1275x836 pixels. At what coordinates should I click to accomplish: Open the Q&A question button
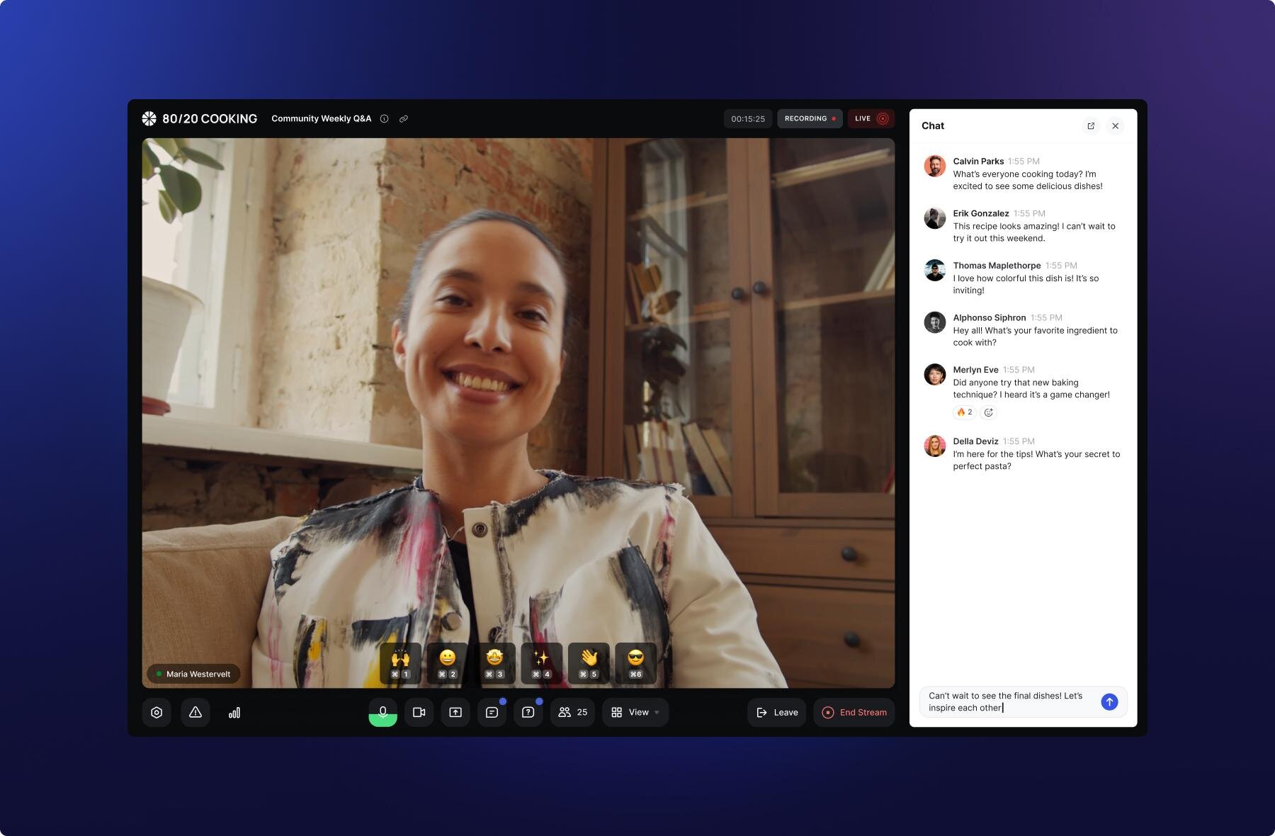pos(528,712)
